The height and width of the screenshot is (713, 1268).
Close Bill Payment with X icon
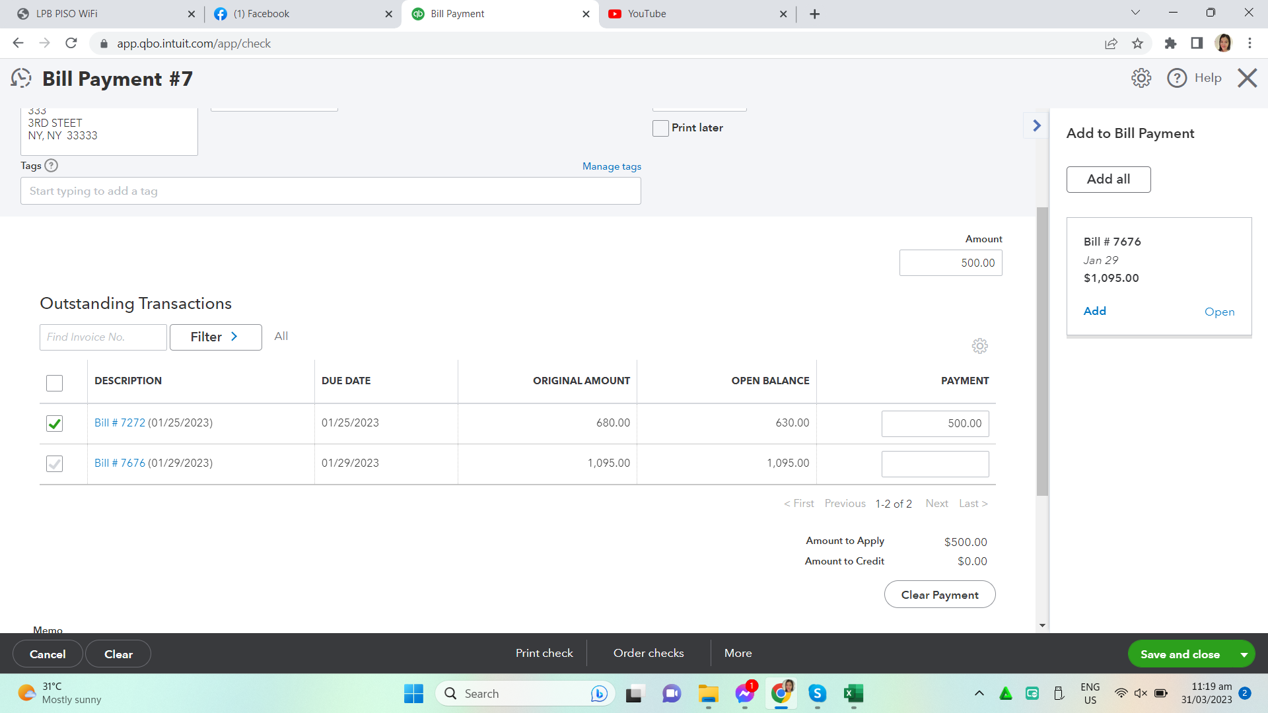pyautogui.click(x=1247, y=78)
